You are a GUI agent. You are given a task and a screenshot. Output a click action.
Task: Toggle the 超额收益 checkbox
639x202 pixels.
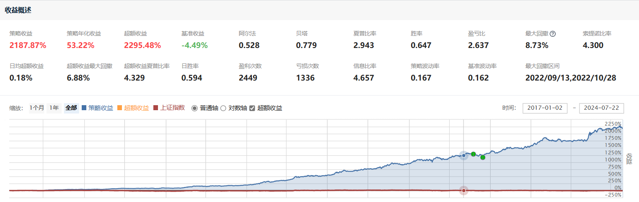252,108
